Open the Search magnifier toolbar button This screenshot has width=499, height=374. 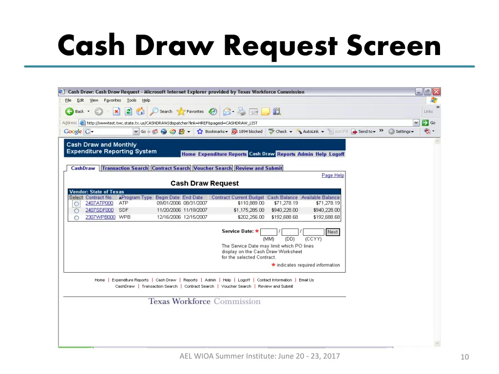click(x=161, y=112)
